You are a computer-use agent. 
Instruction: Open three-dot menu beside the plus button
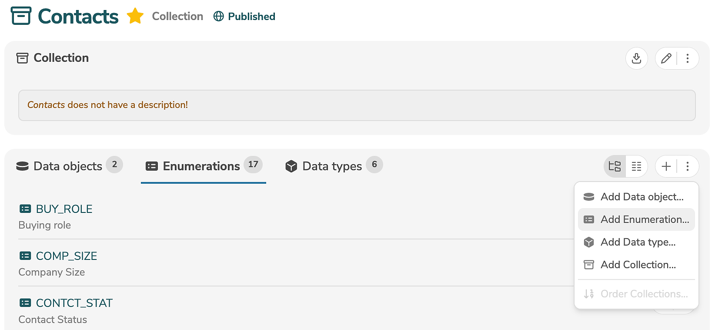[688, 166]
